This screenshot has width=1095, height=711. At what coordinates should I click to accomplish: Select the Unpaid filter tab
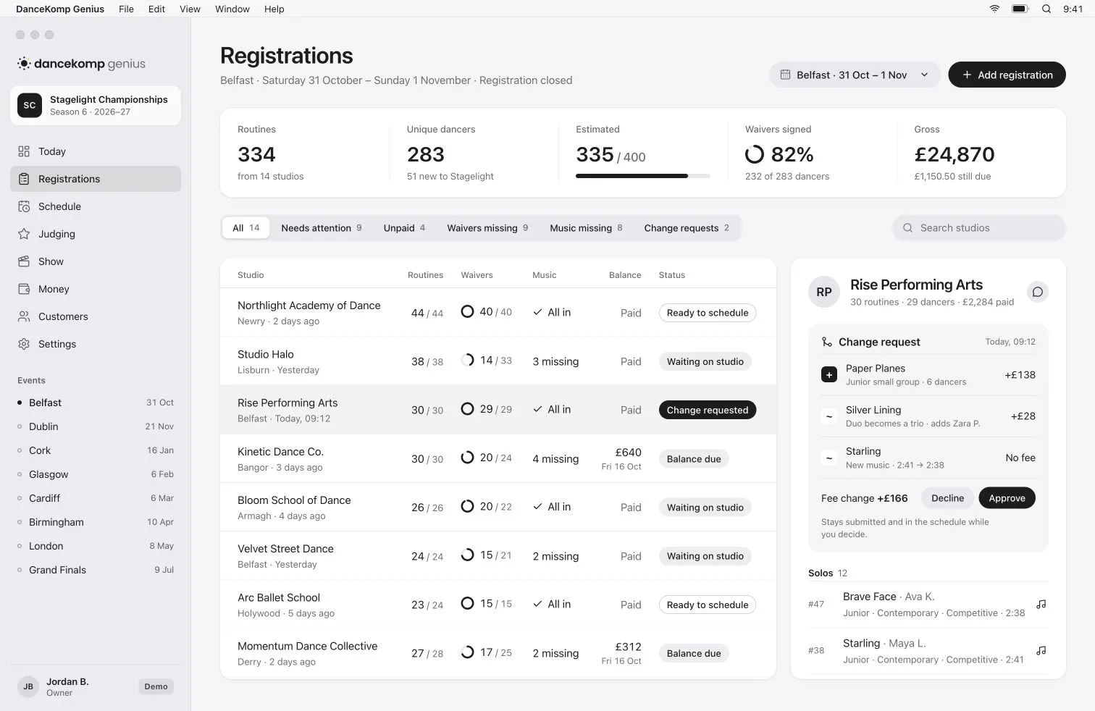pyautogui.click(x=404, y=227)
